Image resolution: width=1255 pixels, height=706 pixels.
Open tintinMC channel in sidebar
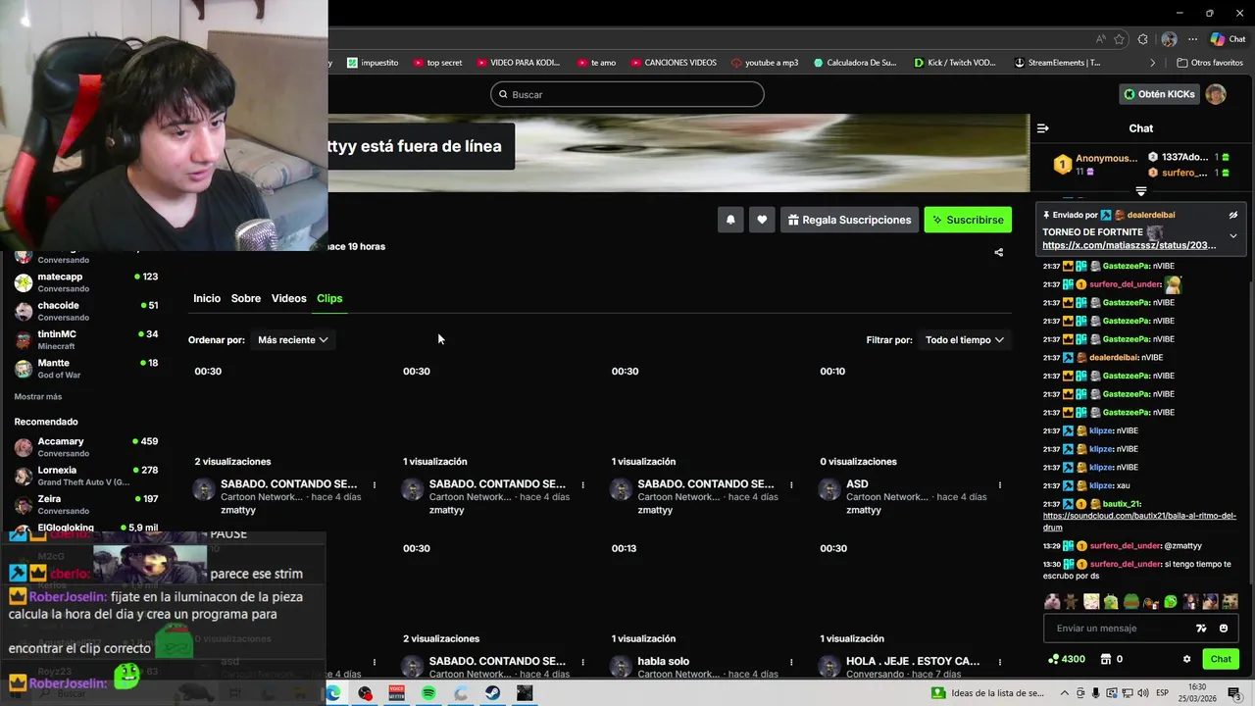point(86,339)
